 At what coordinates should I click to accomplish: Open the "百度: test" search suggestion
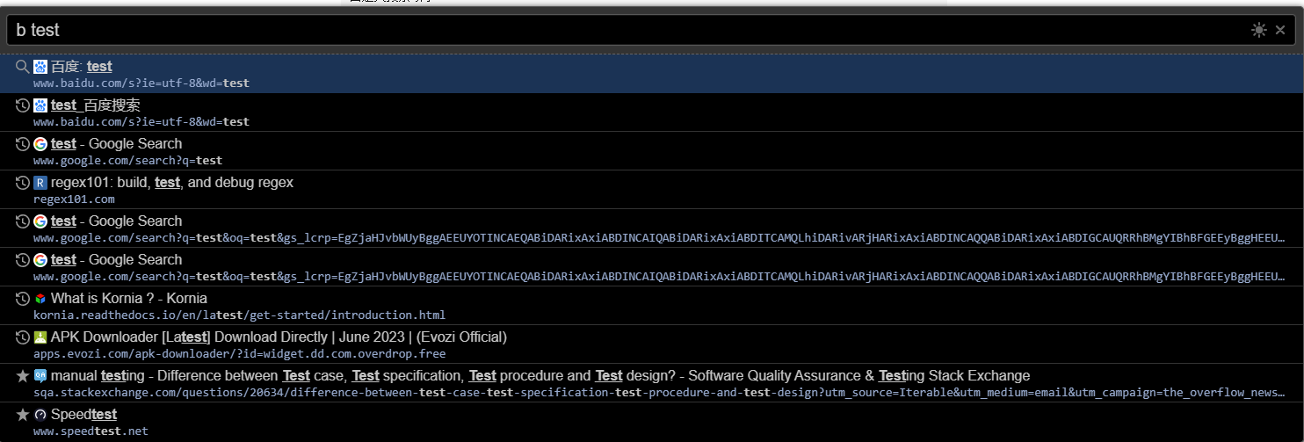(652, 74)
